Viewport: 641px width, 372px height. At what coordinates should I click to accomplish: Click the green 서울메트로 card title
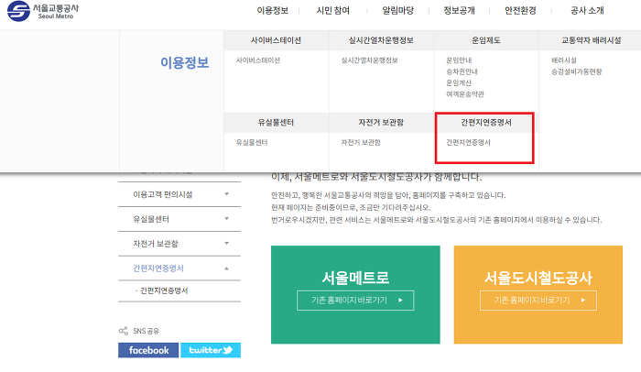tap(355, 278)
